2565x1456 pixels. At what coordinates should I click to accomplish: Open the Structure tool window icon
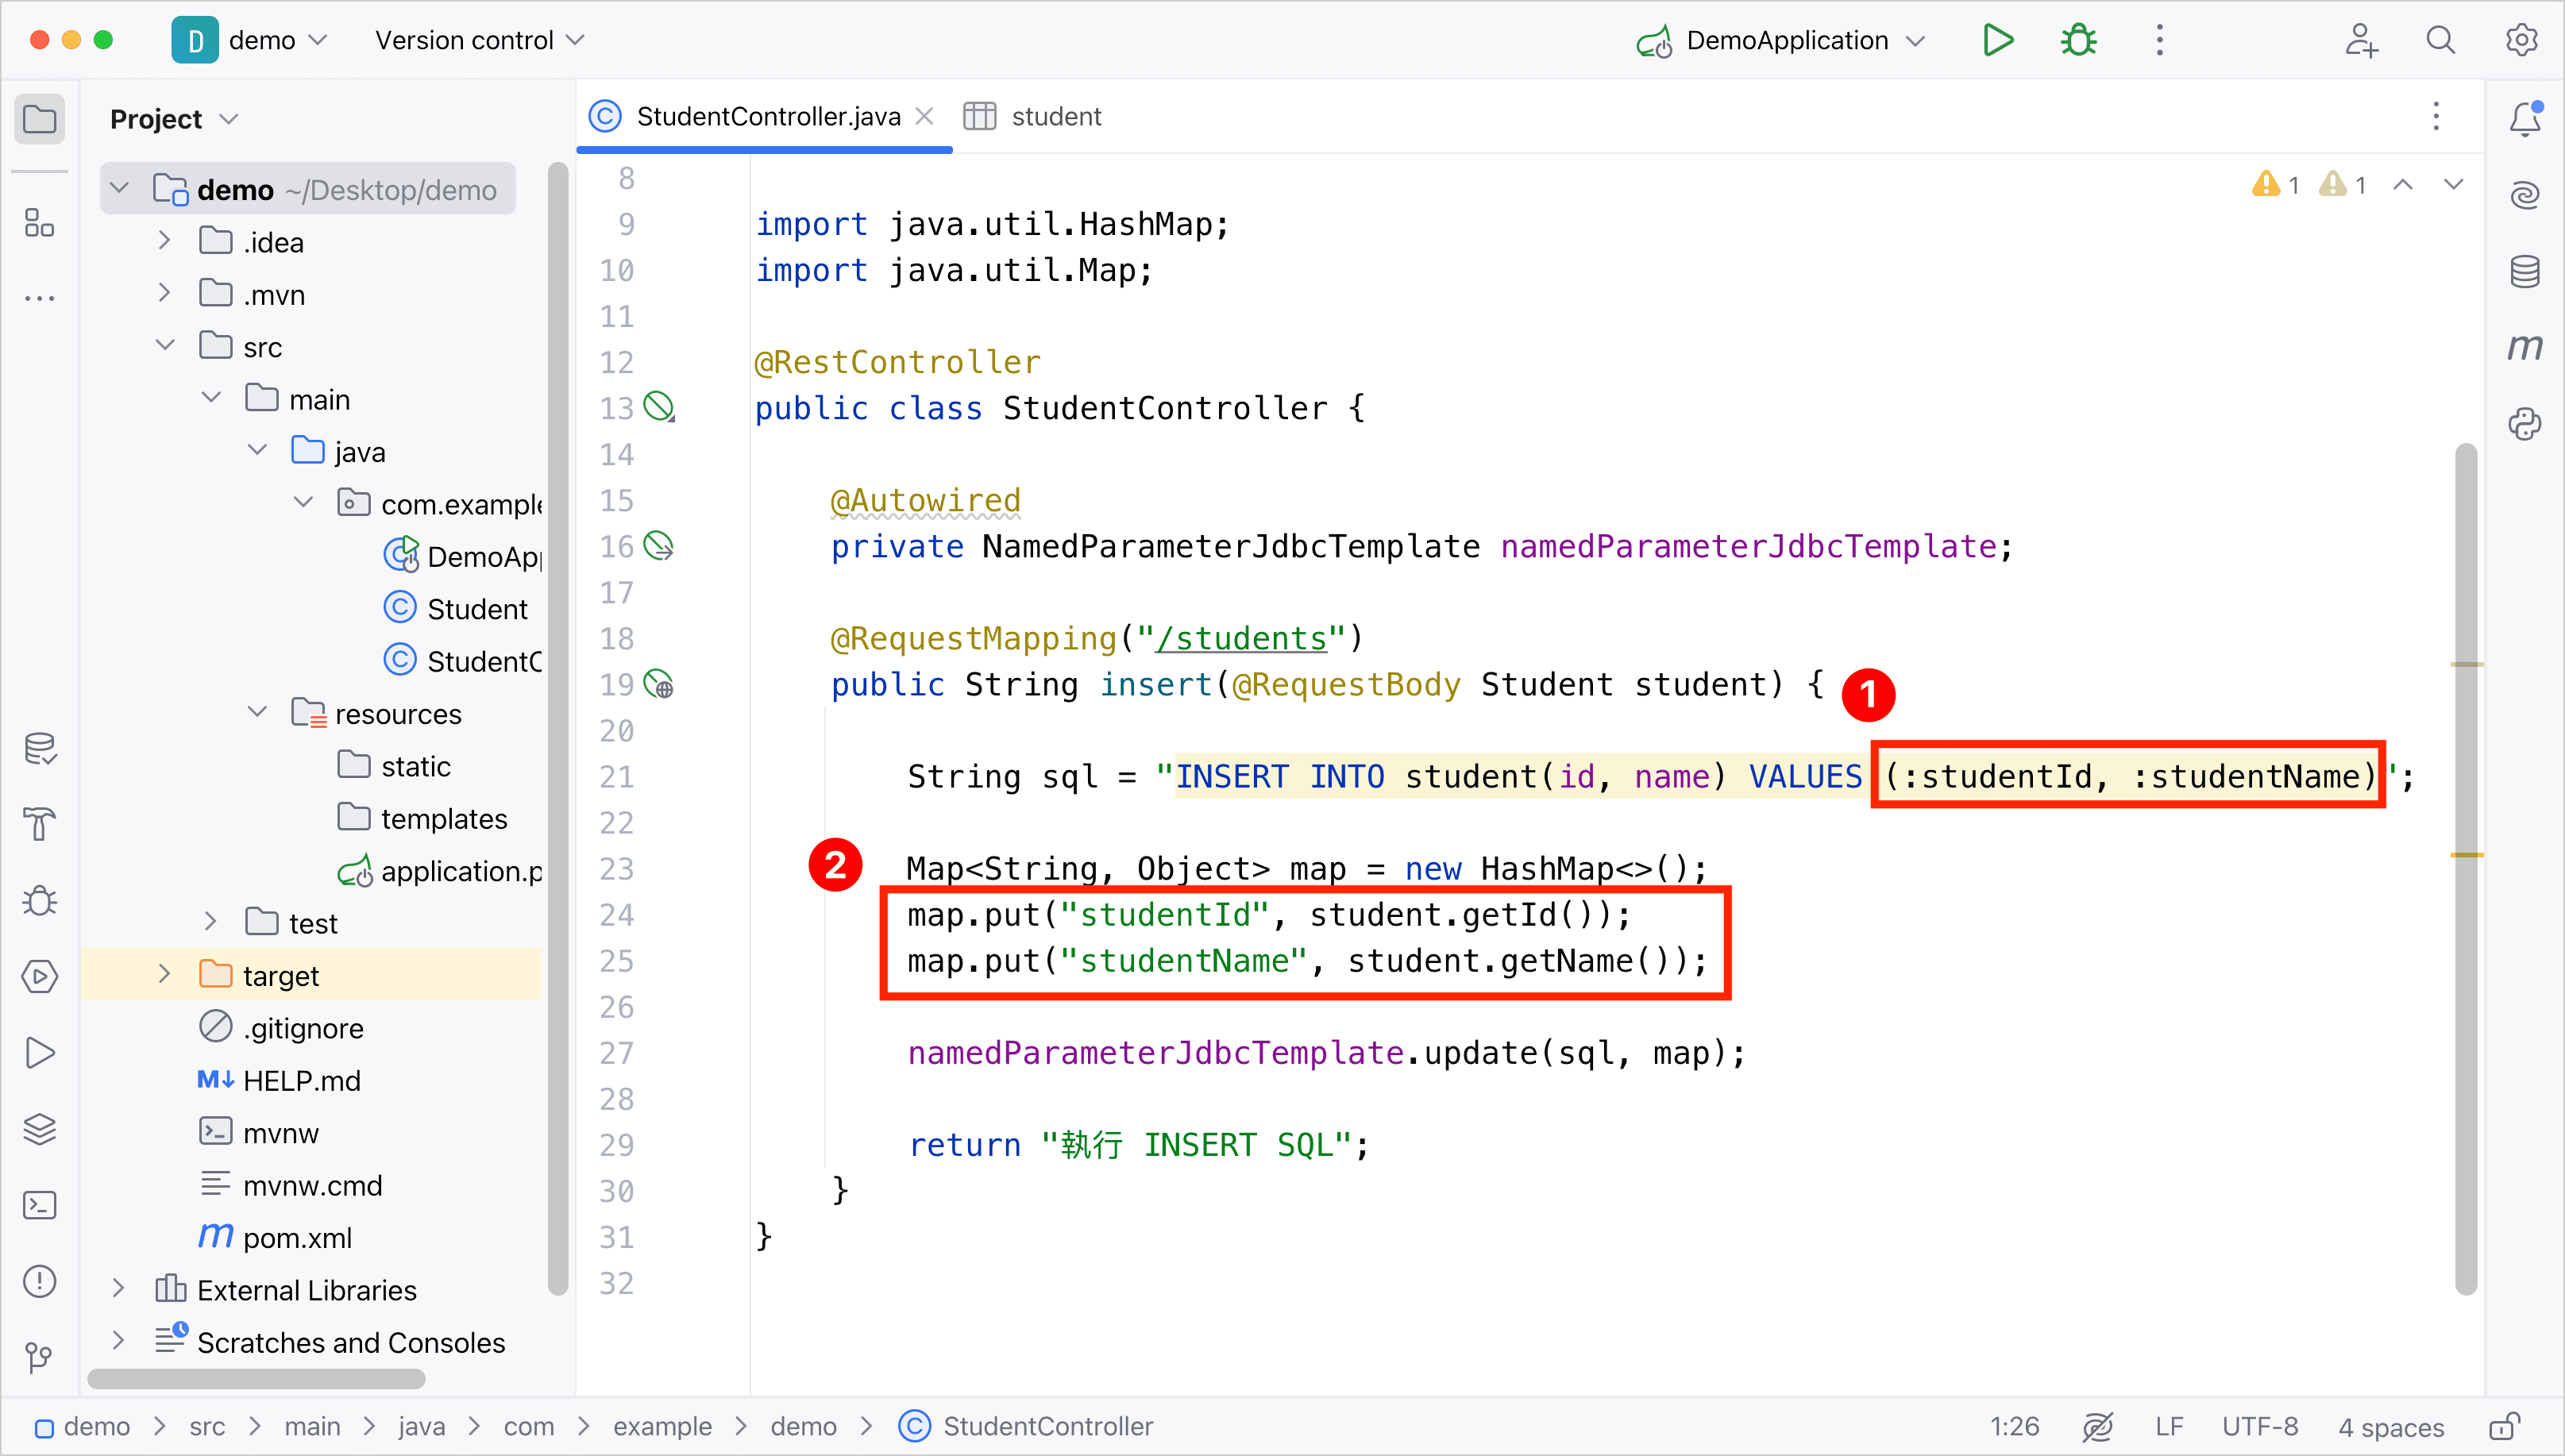pos(40,222)
